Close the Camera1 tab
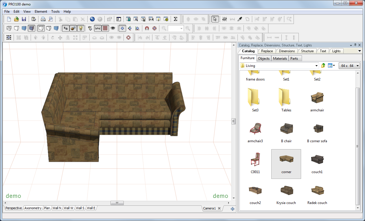Screen dimensions: 365x221 [x=219, y=208]
